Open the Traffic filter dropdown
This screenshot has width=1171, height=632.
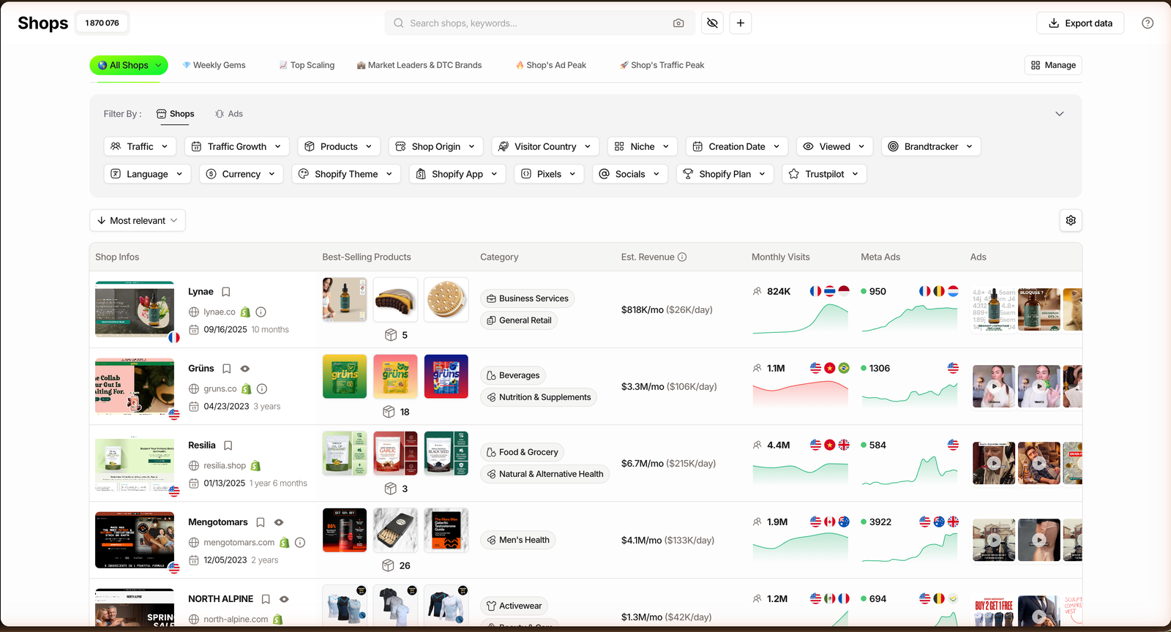point(140,146)
